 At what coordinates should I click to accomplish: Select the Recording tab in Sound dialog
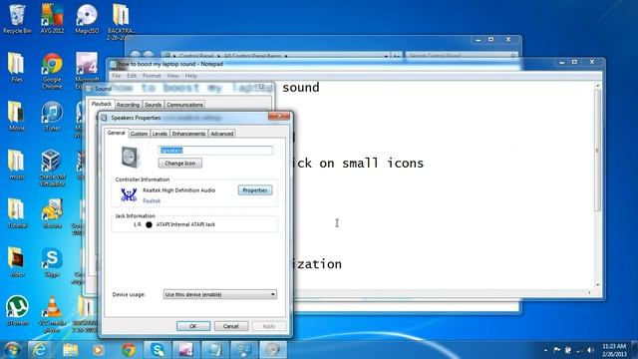pos(128,105)
